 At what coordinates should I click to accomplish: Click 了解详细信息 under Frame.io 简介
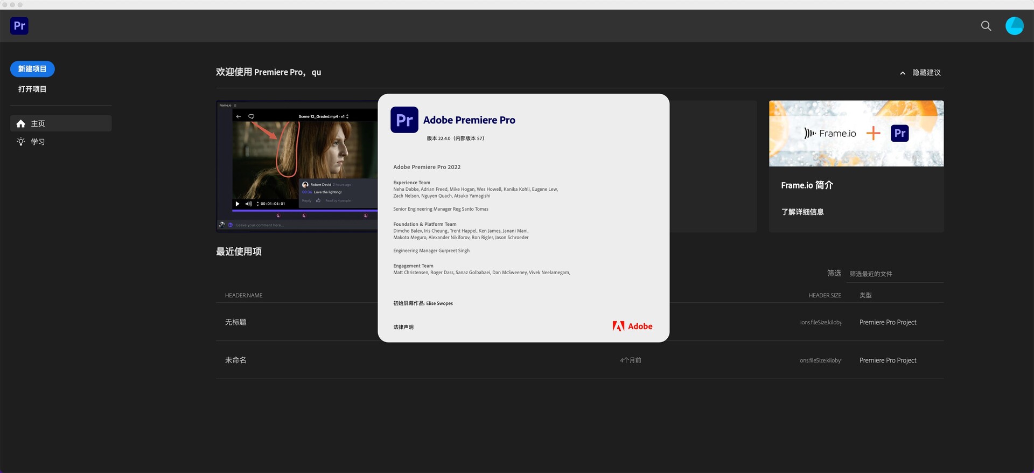(x=802, y=212)
